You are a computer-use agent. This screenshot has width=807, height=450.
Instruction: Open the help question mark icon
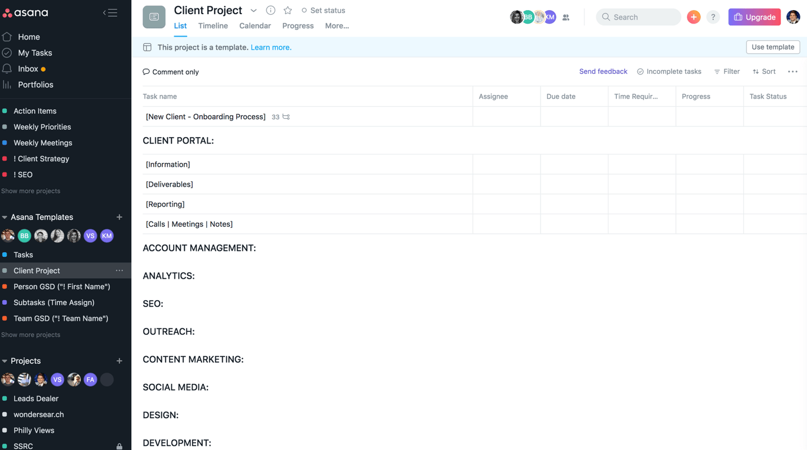pos(713,17)
